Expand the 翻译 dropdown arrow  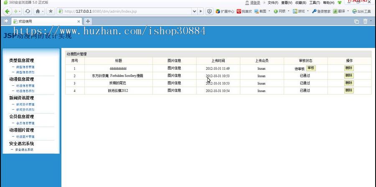tap(348, 11)
